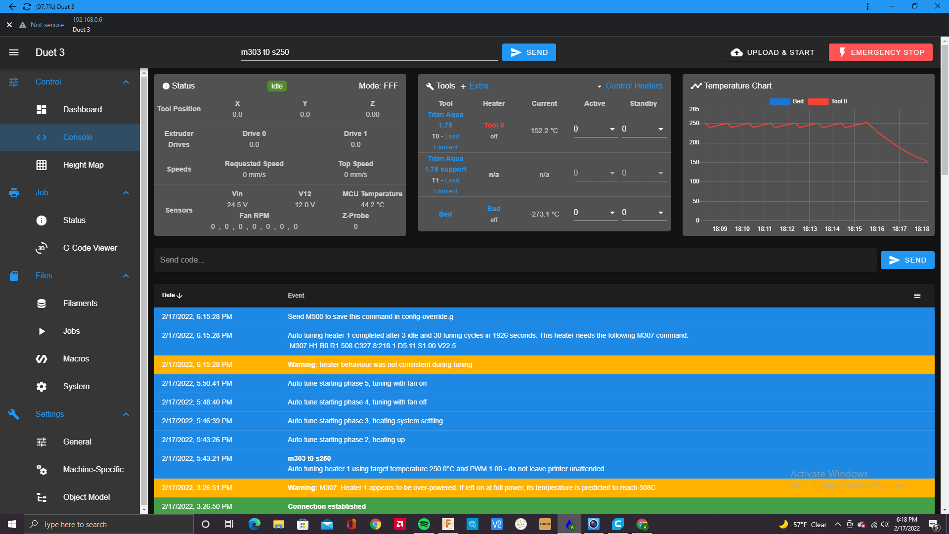Go to Height Map page
The image size is (949, 534).
(x=83, y=165)
